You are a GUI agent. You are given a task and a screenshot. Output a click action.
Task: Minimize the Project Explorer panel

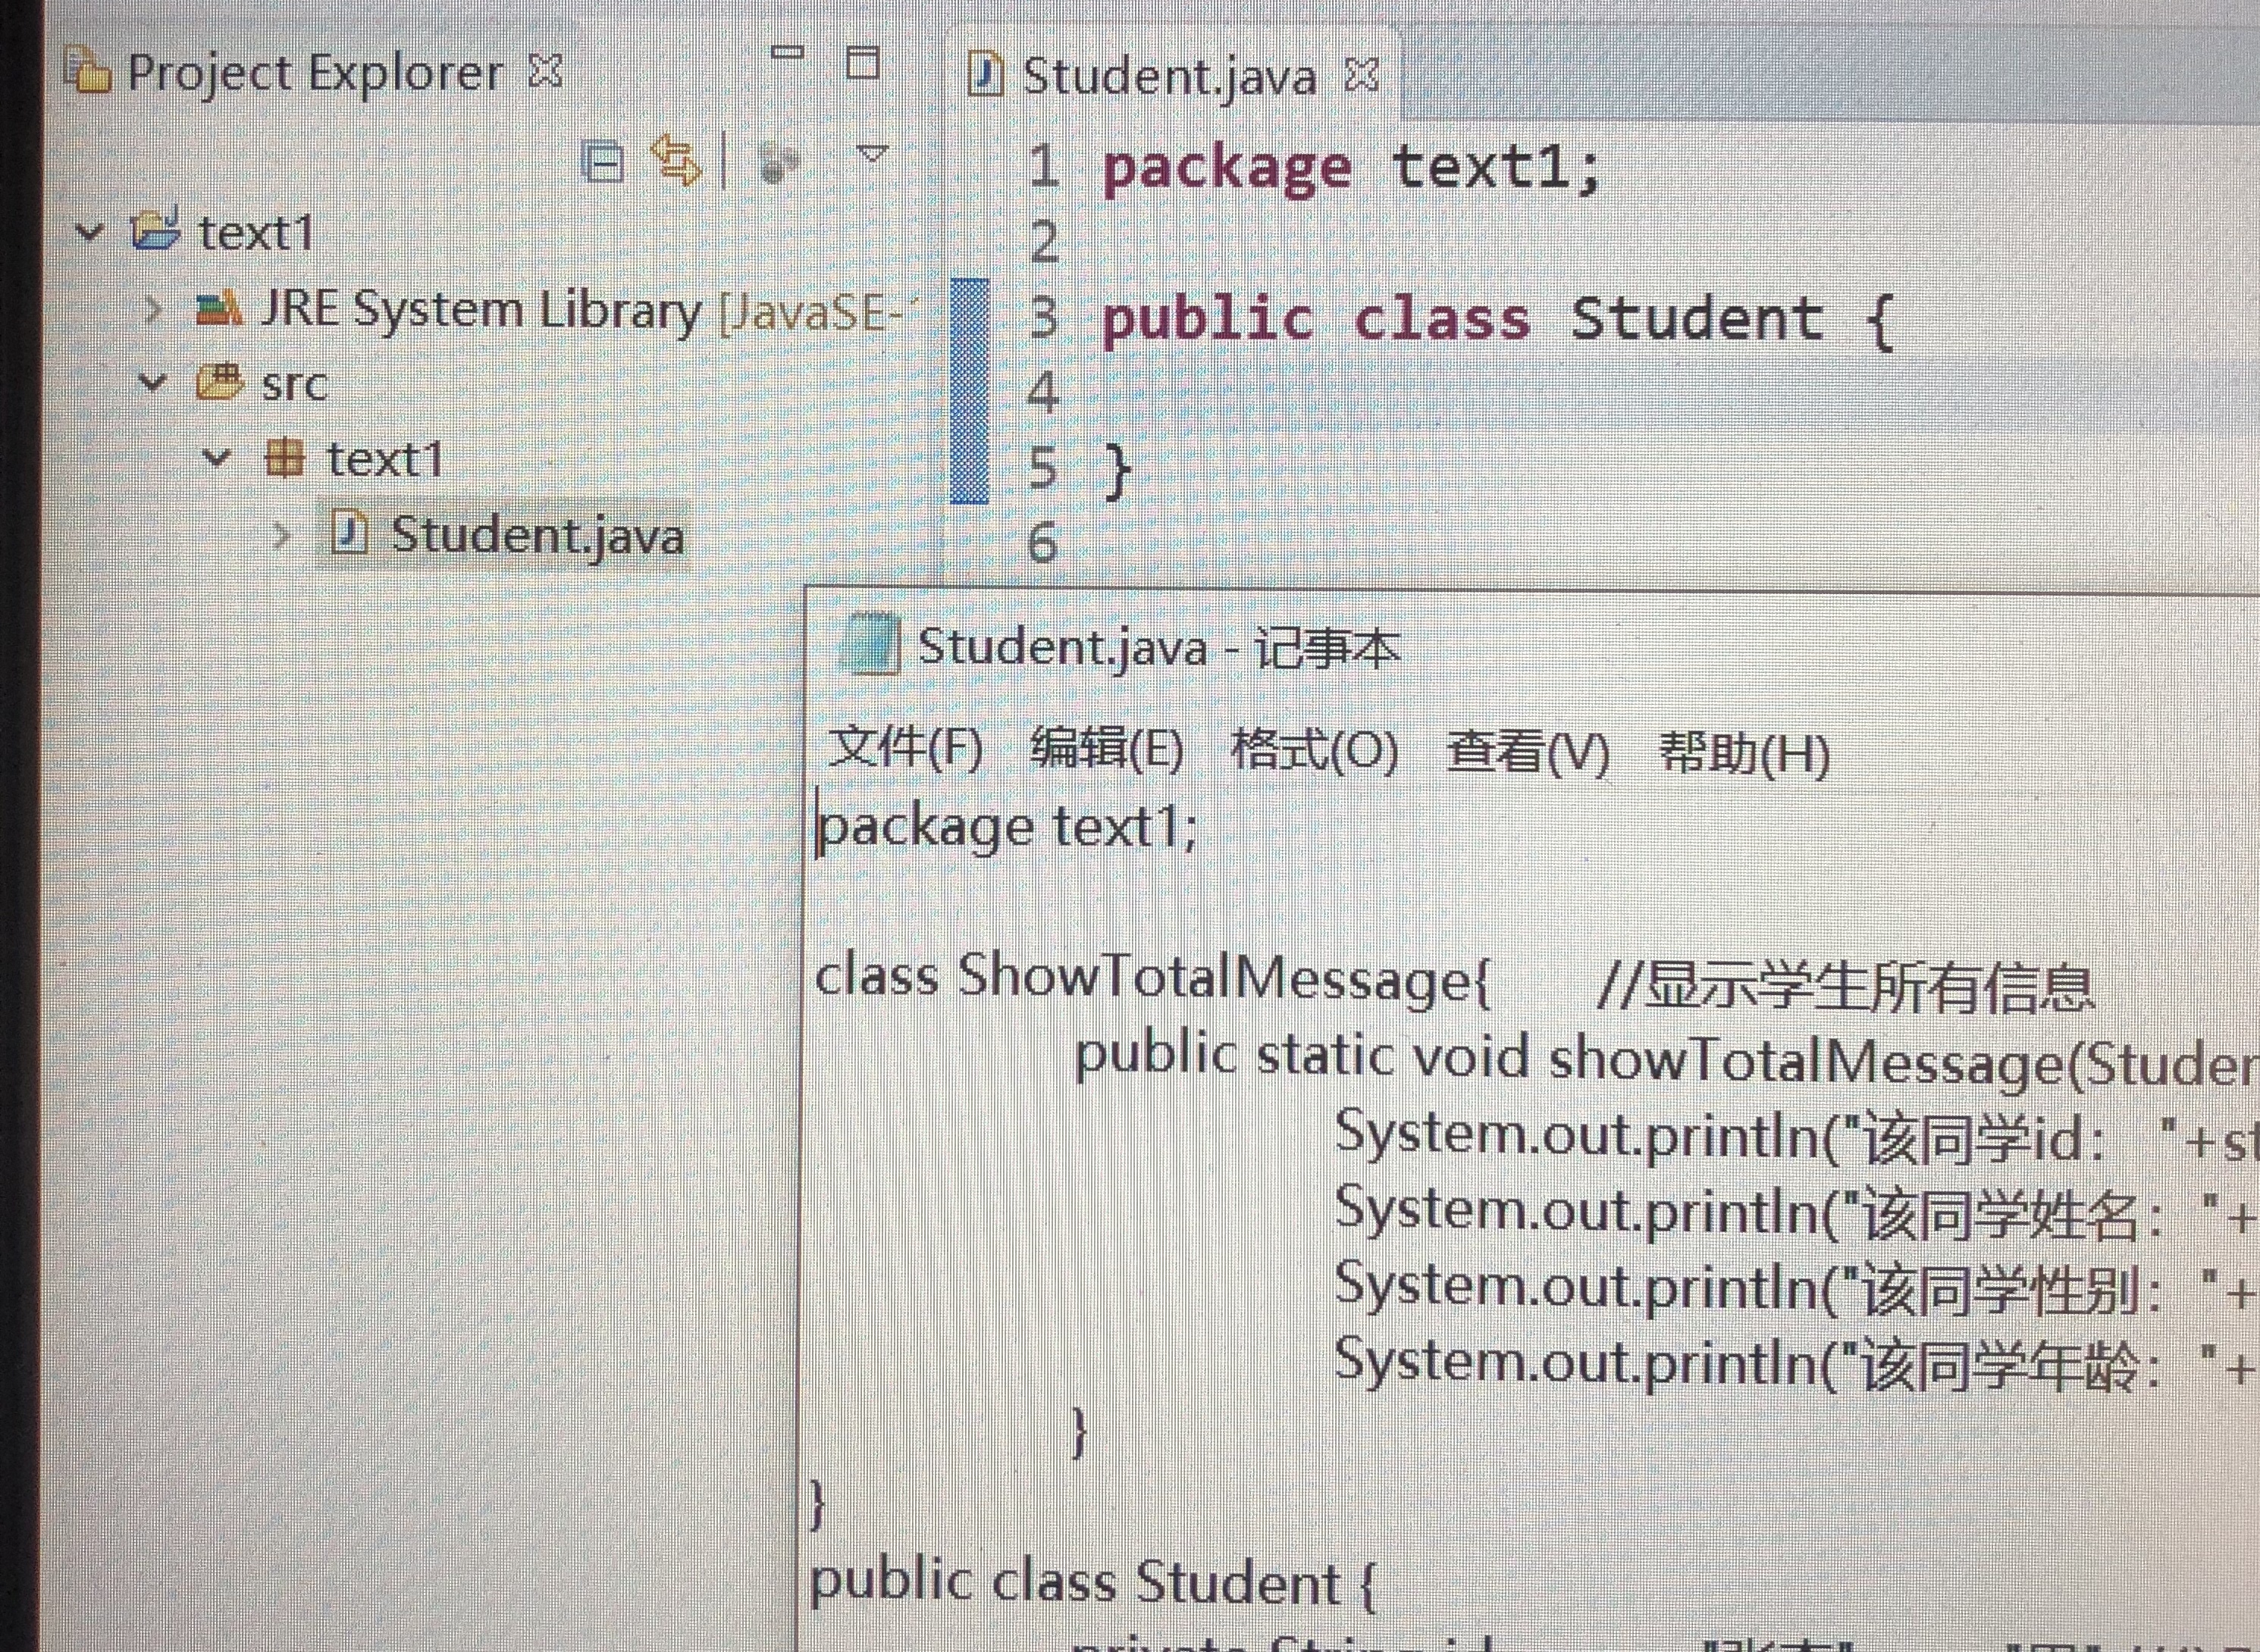pos(788,52)
